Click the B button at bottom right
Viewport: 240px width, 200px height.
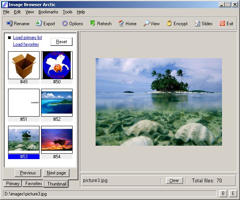coord(223,193)
